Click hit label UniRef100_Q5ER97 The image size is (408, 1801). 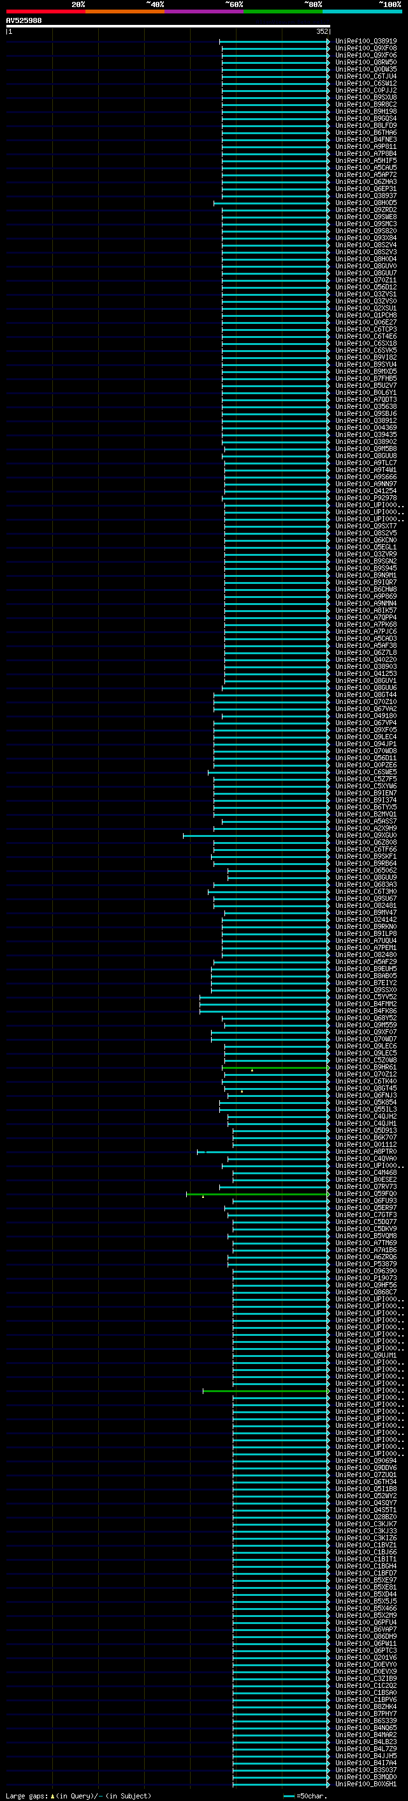pos(366,1207)
